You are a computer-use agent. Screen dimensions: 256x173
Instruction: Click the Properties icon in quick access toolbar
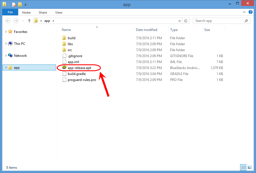14,4
